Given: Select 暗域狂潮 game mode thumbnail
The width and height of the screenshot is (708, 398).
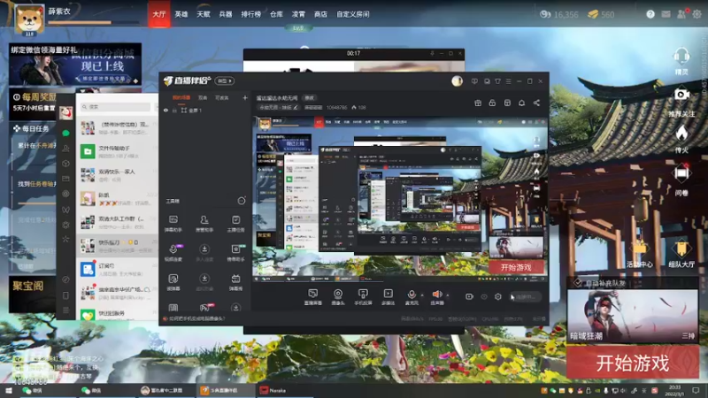Looking at the screenshot, I should [632, 315].
